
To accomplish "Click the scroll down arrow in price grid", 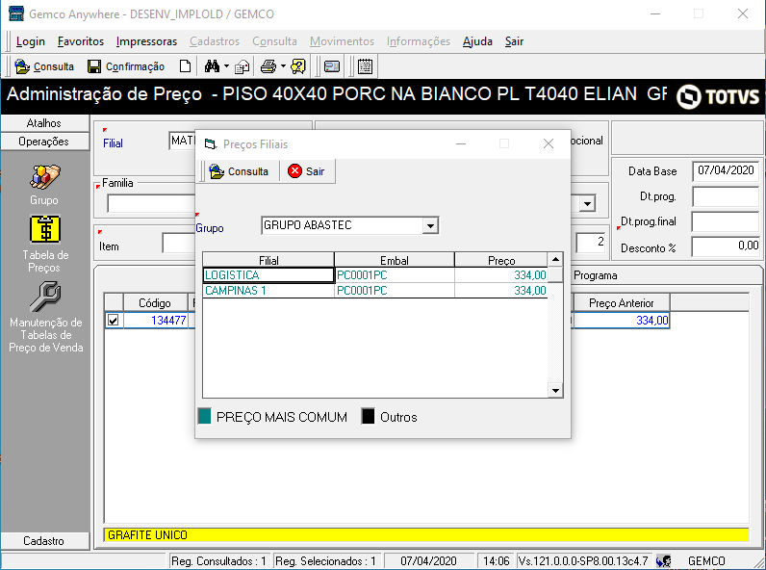I will (x=555, y=390).
